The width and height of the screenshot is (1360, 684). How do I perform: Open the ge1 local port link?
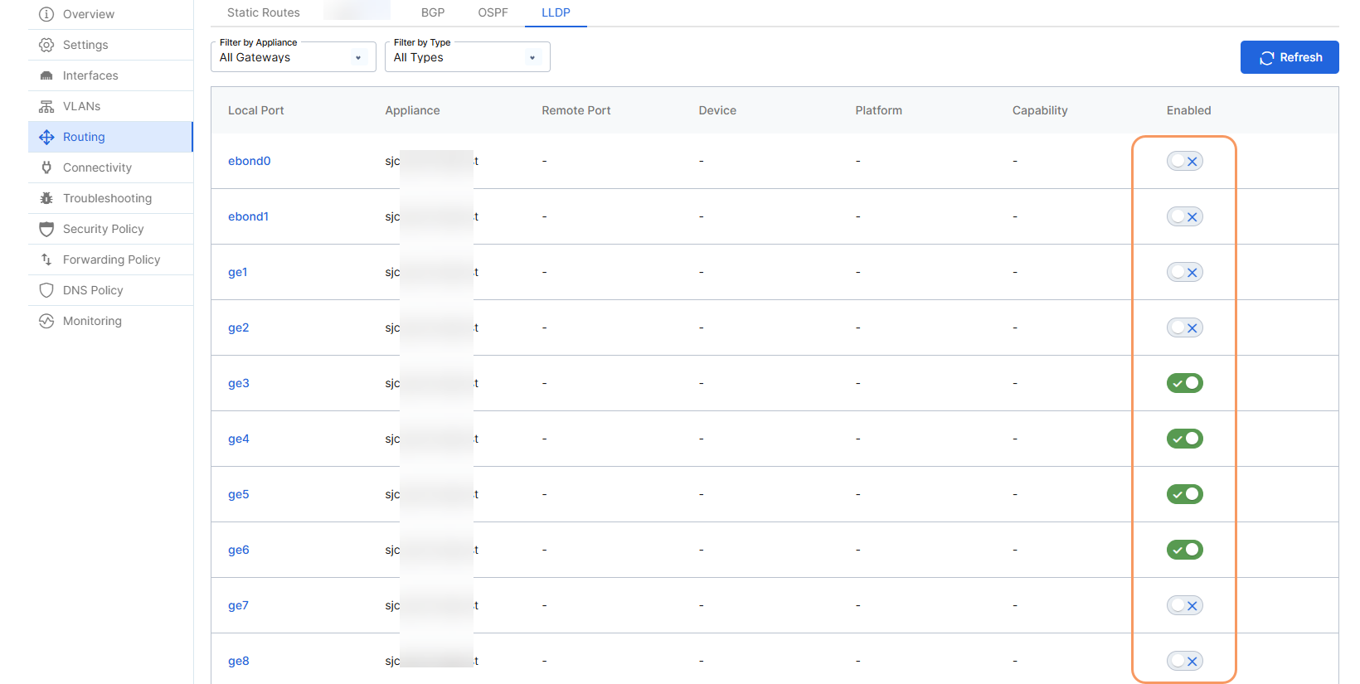[237, 272]
